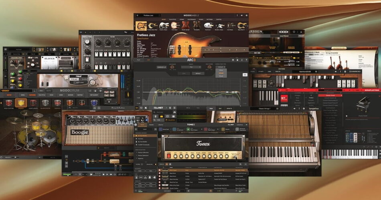Click the Tonex amp head logo
The width and height of the screenshot is (381, 200).
(x=203, y=144)
